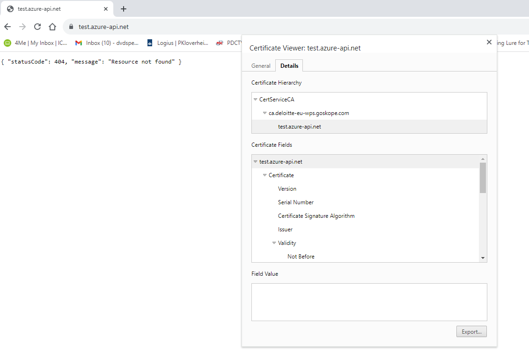Open a new tab with plus icon
The image size is (529, 351).
124,9
